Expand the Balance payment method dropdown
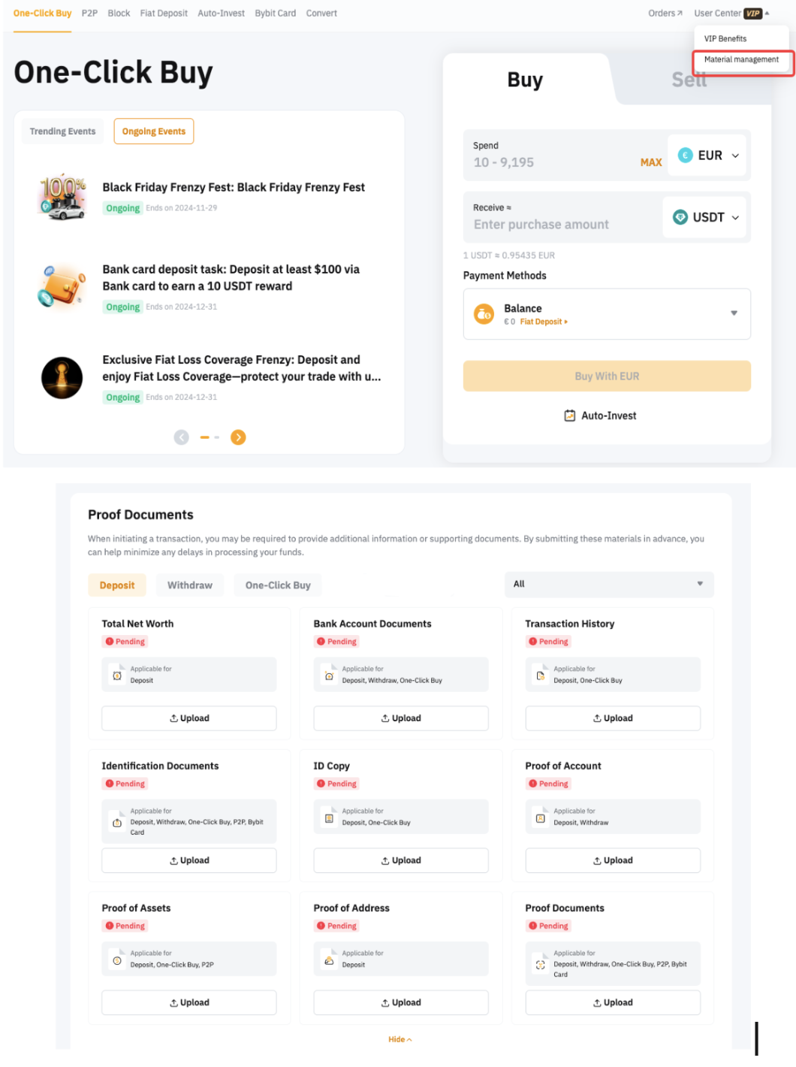Image resolution: width=796 pixels, height=1067 pixels. [734, 313]
